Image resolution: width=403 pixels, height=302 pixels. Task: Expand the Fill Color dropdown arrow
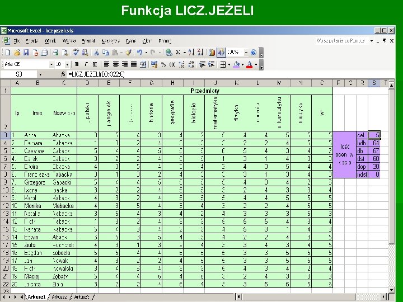(x=242, y=64)
